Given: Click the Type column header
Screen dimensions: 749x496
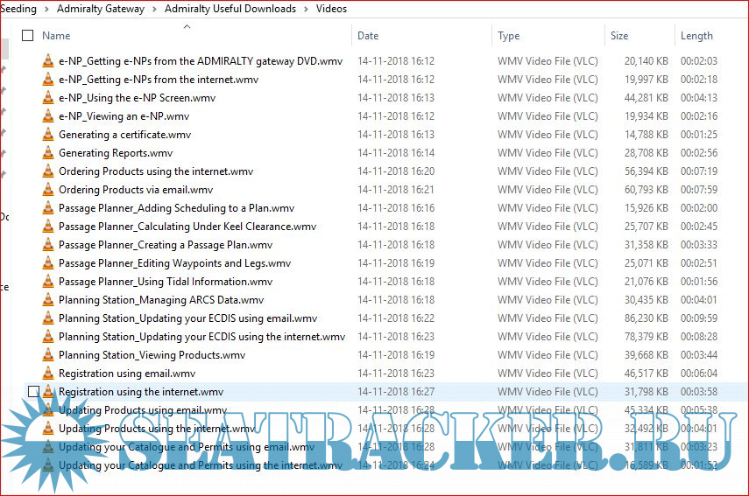Looking at the screenshot, I should (x=508, y=36).
